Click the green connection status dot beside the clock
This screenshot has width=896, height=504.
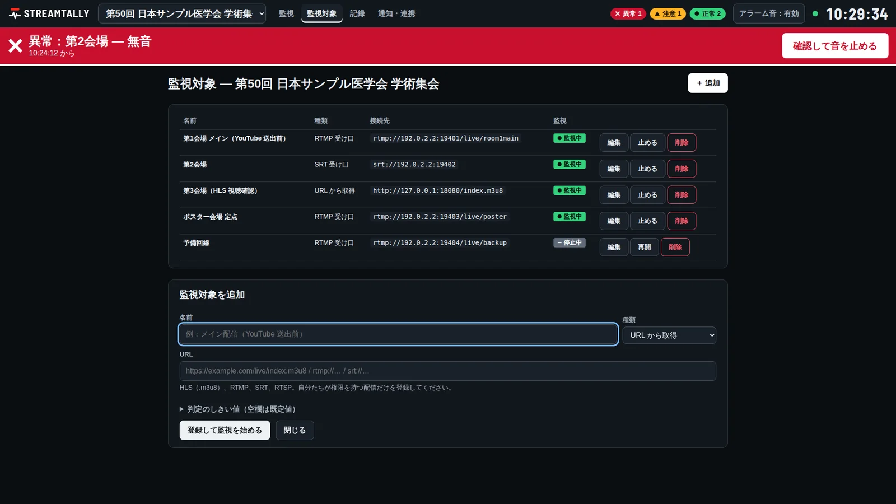[x=815, y=13]
